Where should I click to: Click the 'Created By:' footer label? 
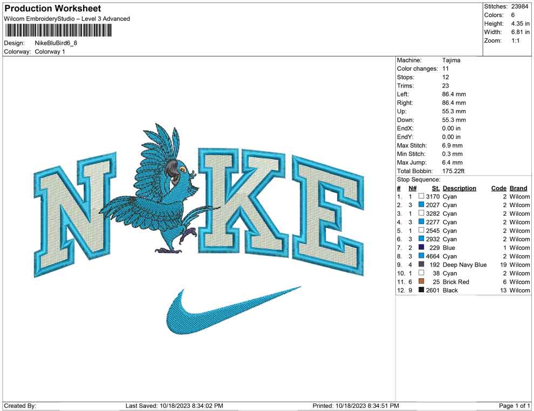point(20,406)
